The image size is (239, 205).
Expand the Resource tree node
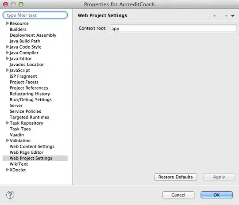point(8,23)
